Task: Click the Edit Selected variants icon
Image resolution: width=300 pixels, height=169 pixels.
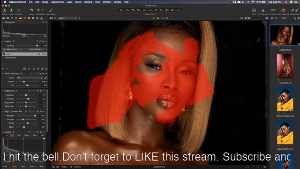Action: pos(283,10)
